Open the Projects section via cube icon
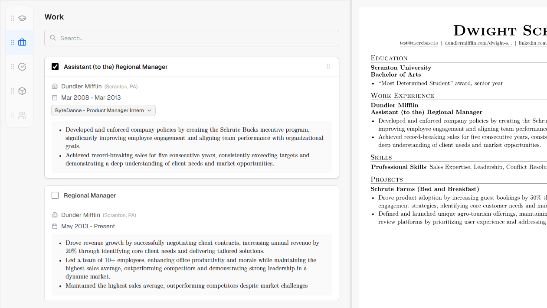This screenshot has height=308, width=547. coord(22,91)
